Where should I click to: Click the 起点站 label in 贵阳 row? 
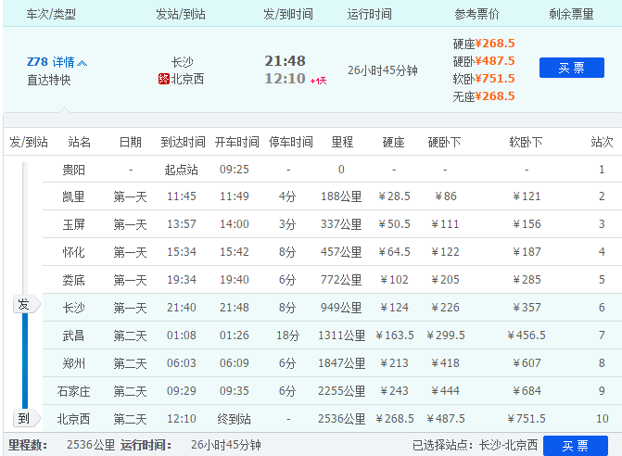click(x=182, y=170)
